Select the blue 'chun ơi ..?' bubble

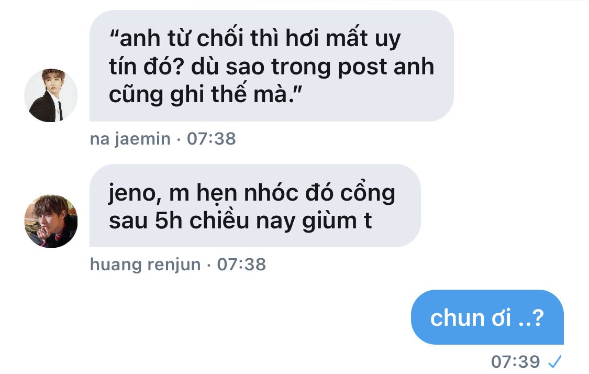click(x=487, y=317)
